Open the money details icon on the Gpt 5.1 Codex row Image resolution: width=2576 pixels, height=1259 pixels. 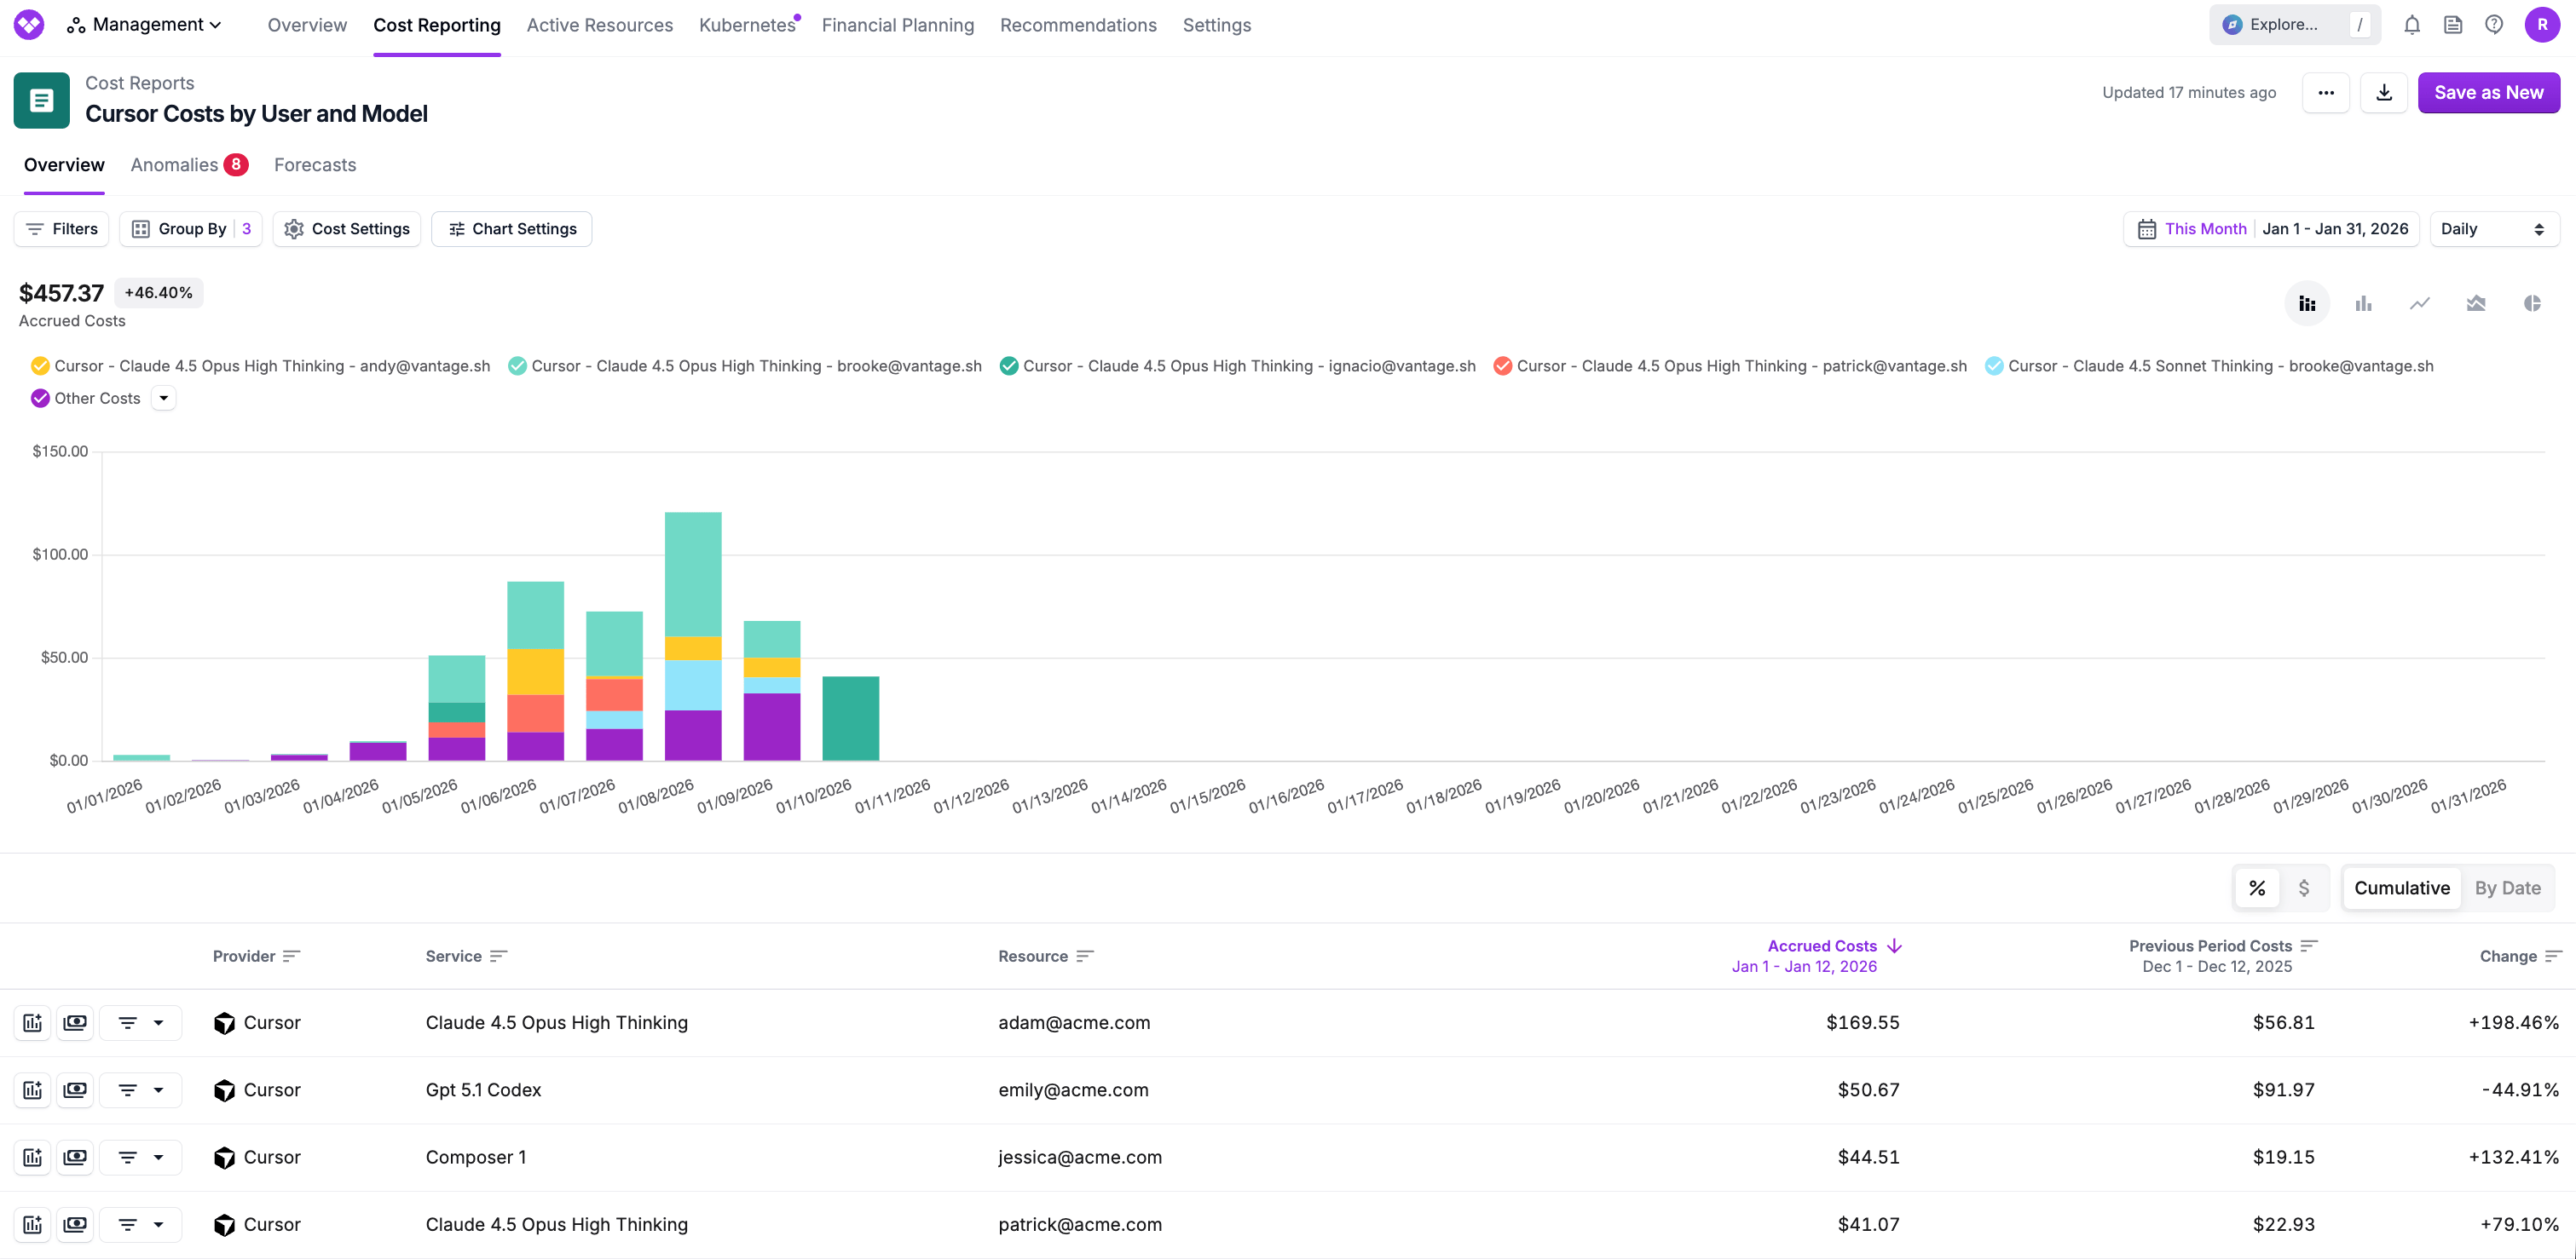pos(75,1089)
